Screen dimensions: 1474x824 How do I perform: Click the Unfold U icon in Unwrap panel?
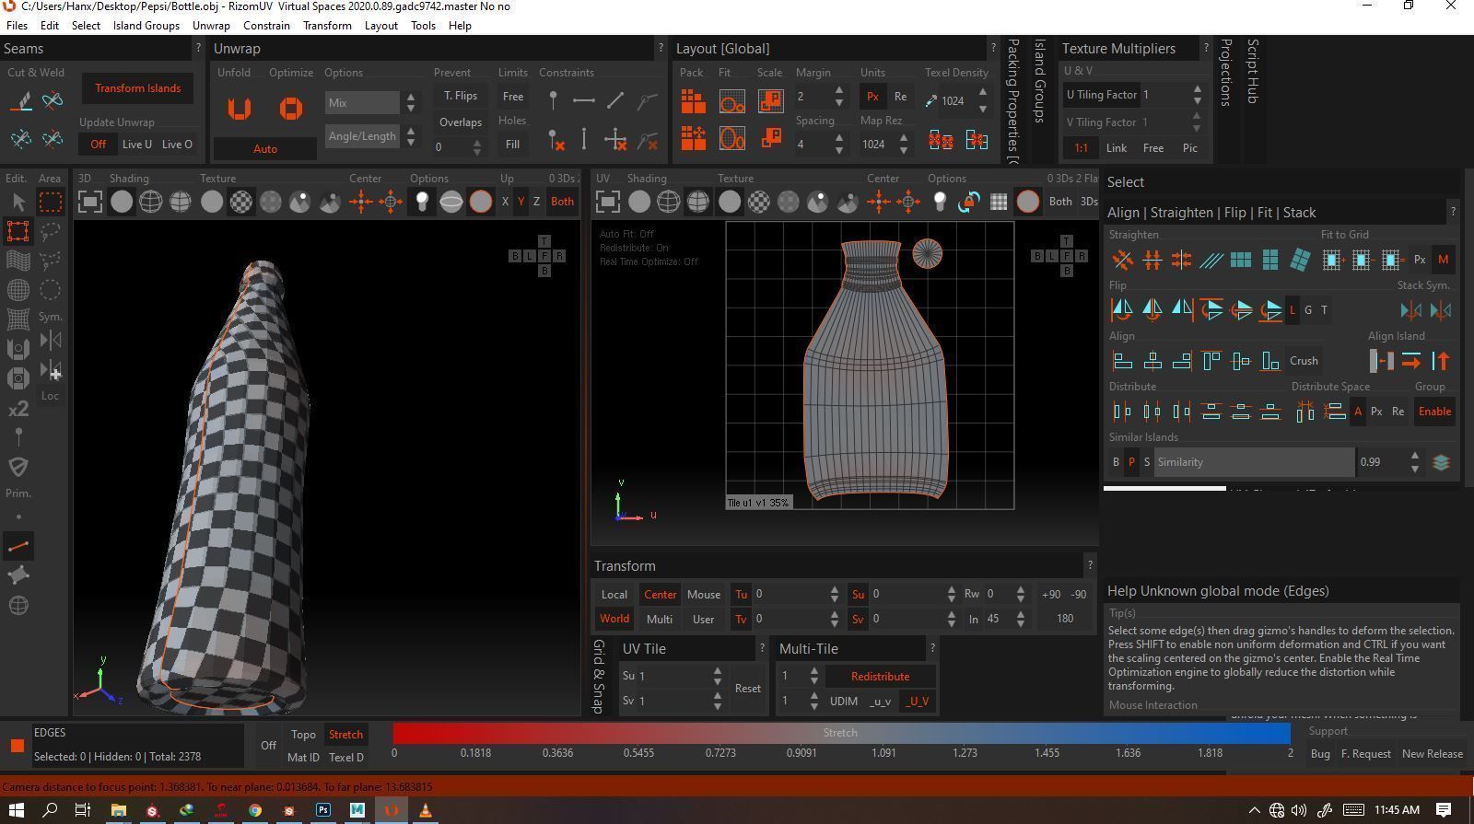[240, 109]
